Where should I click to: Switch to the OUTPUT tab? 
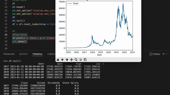[23, 54]
